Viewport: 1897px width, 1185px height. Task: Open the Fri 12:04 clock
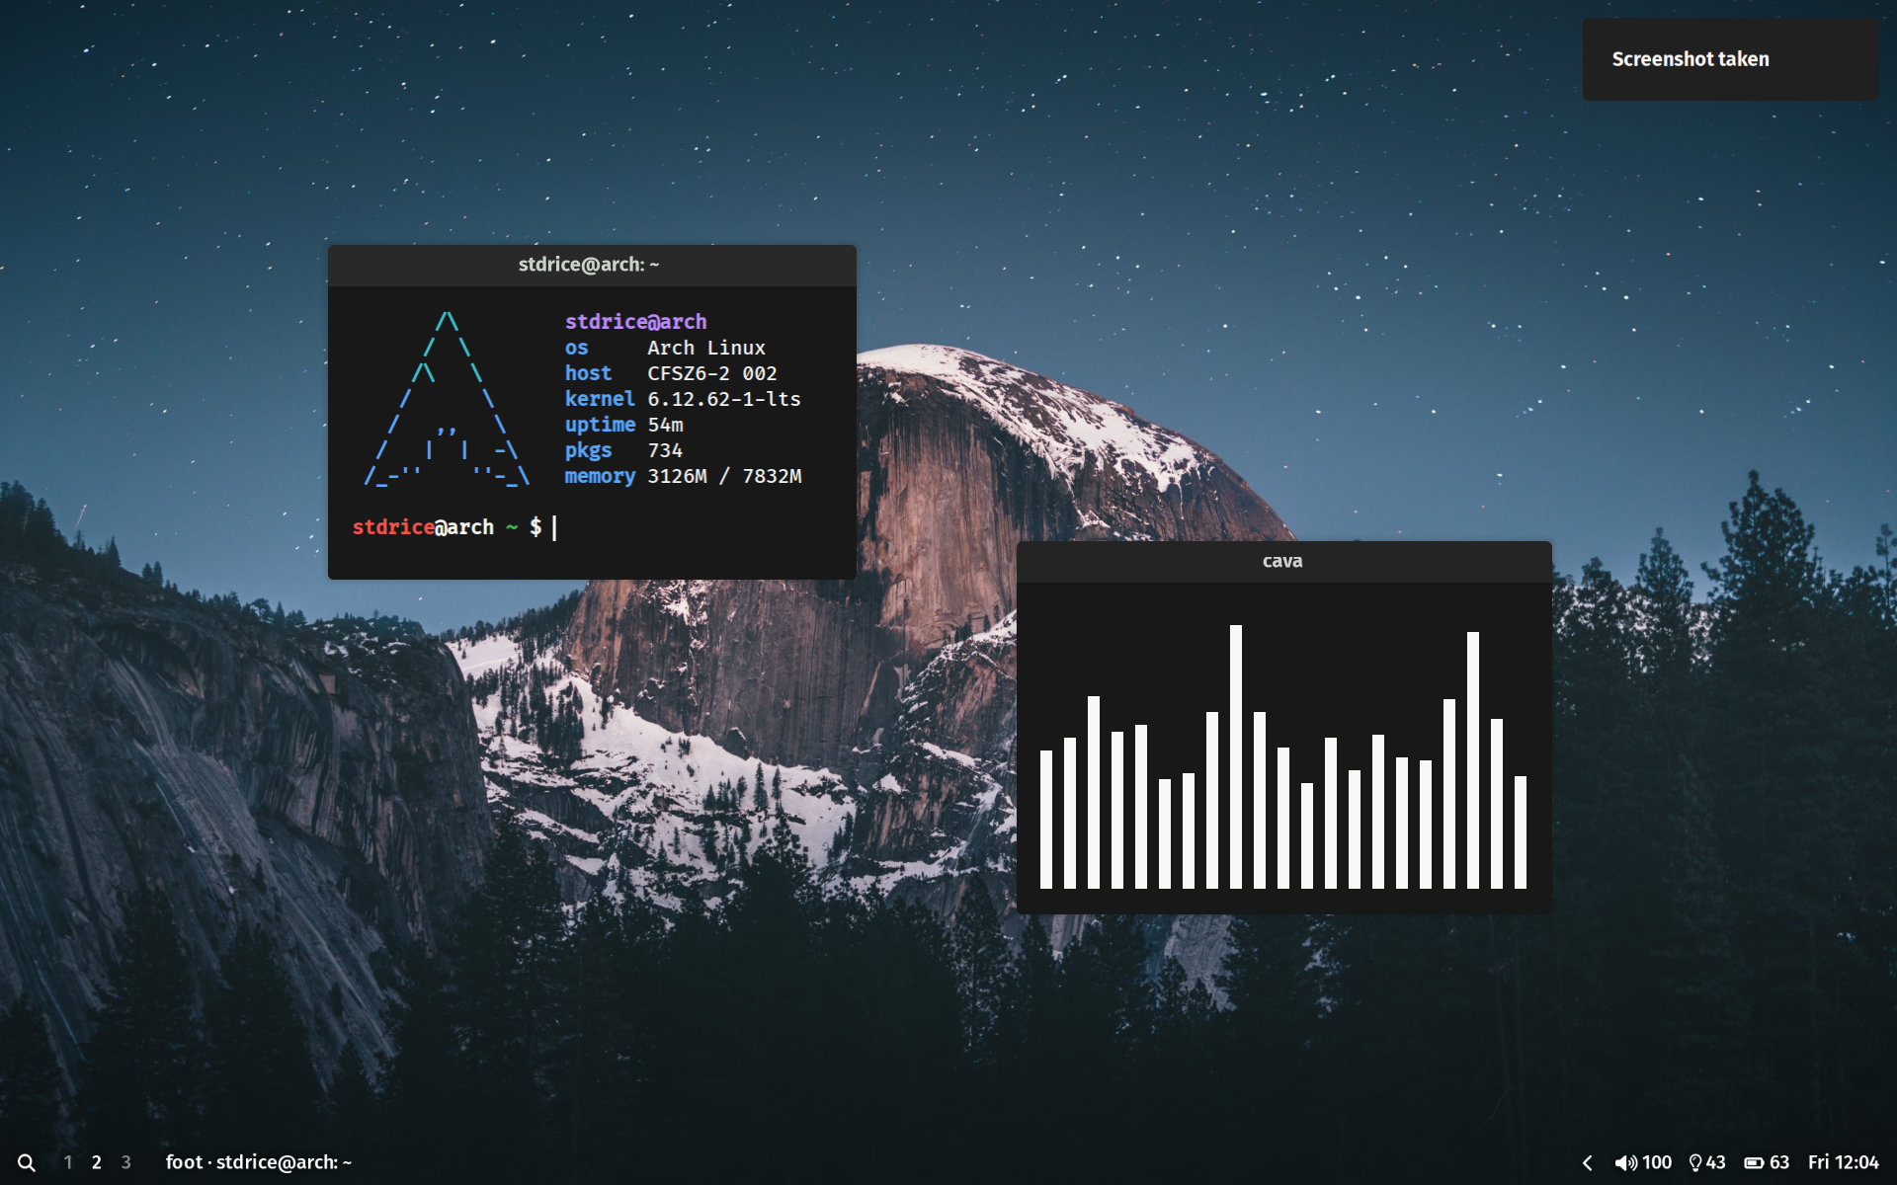pos(1843,1162)
